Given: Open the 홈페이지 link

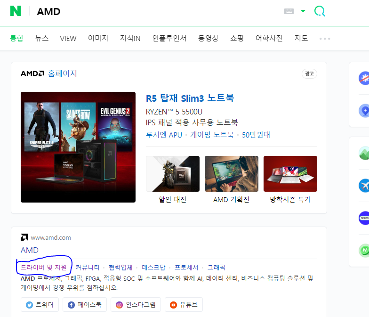Looking at the screenshot, I should [x=62, y=73].
